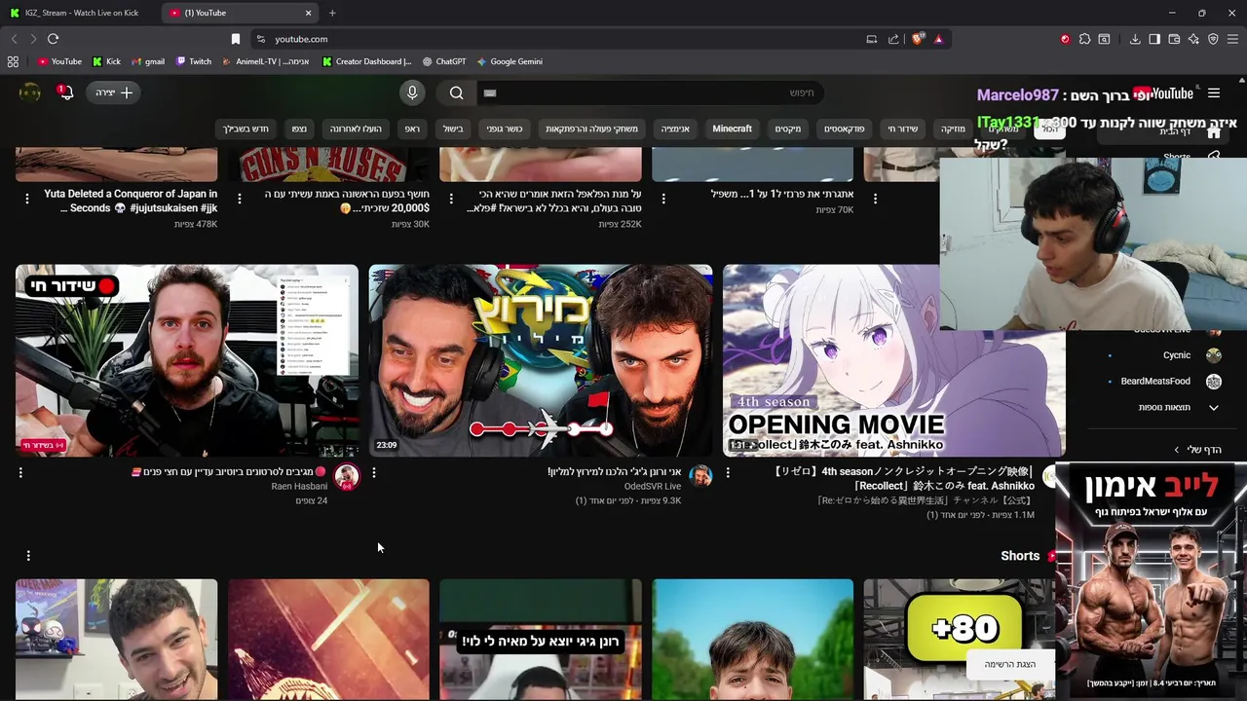Image resolution: width=1247 pixels, height=701 pixels.
Task: Select the 'בישול' filter chip
Action: pos(453,129)
